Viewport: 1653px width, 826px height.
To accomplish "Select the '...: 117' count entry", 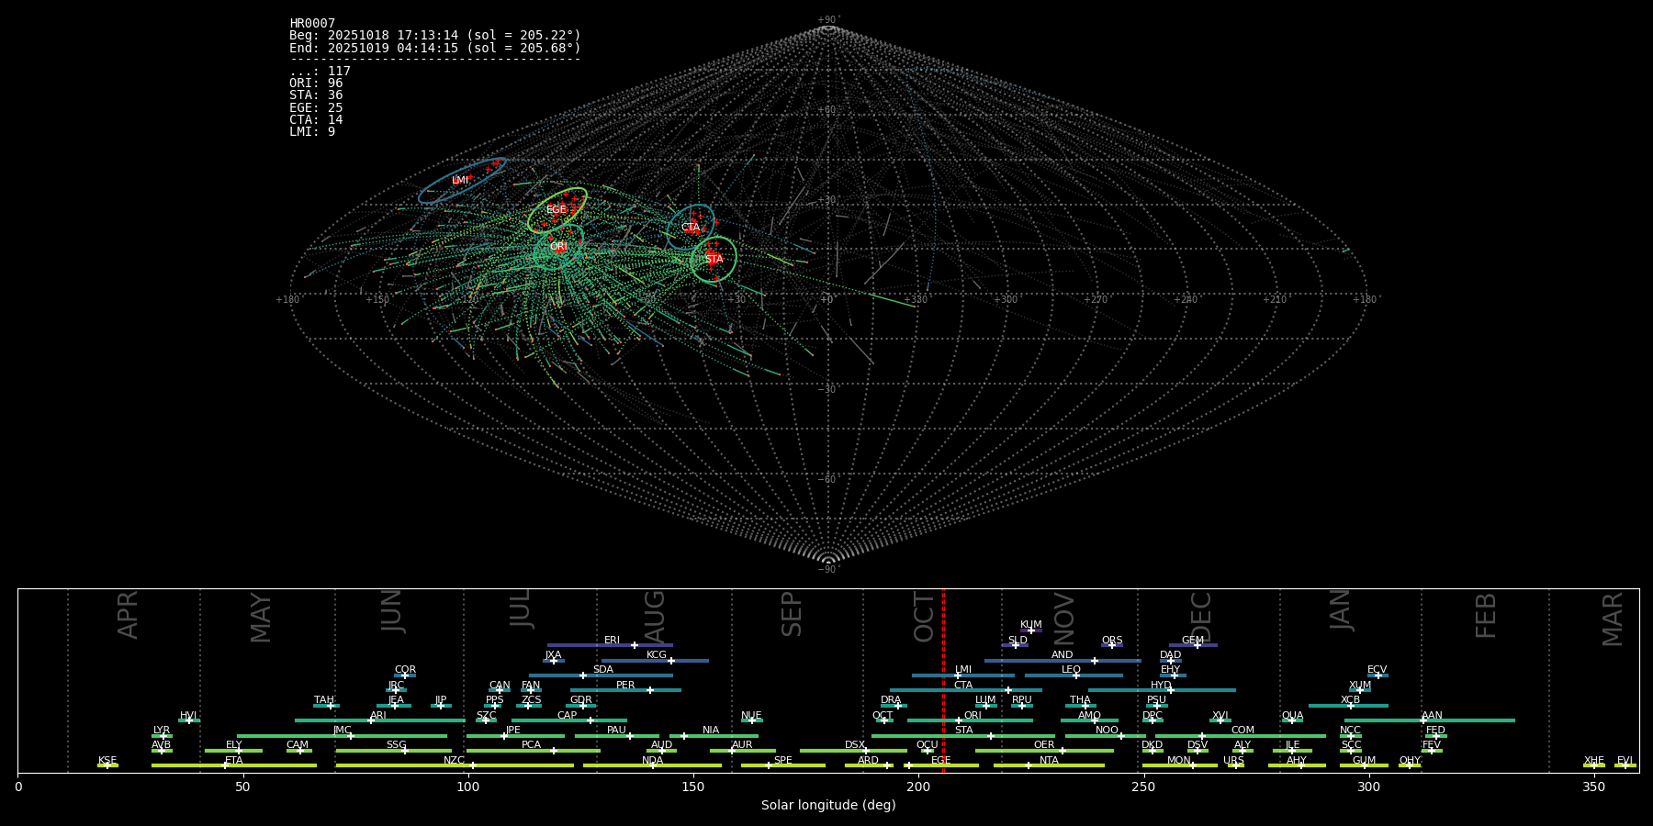I will click(320, 72).
